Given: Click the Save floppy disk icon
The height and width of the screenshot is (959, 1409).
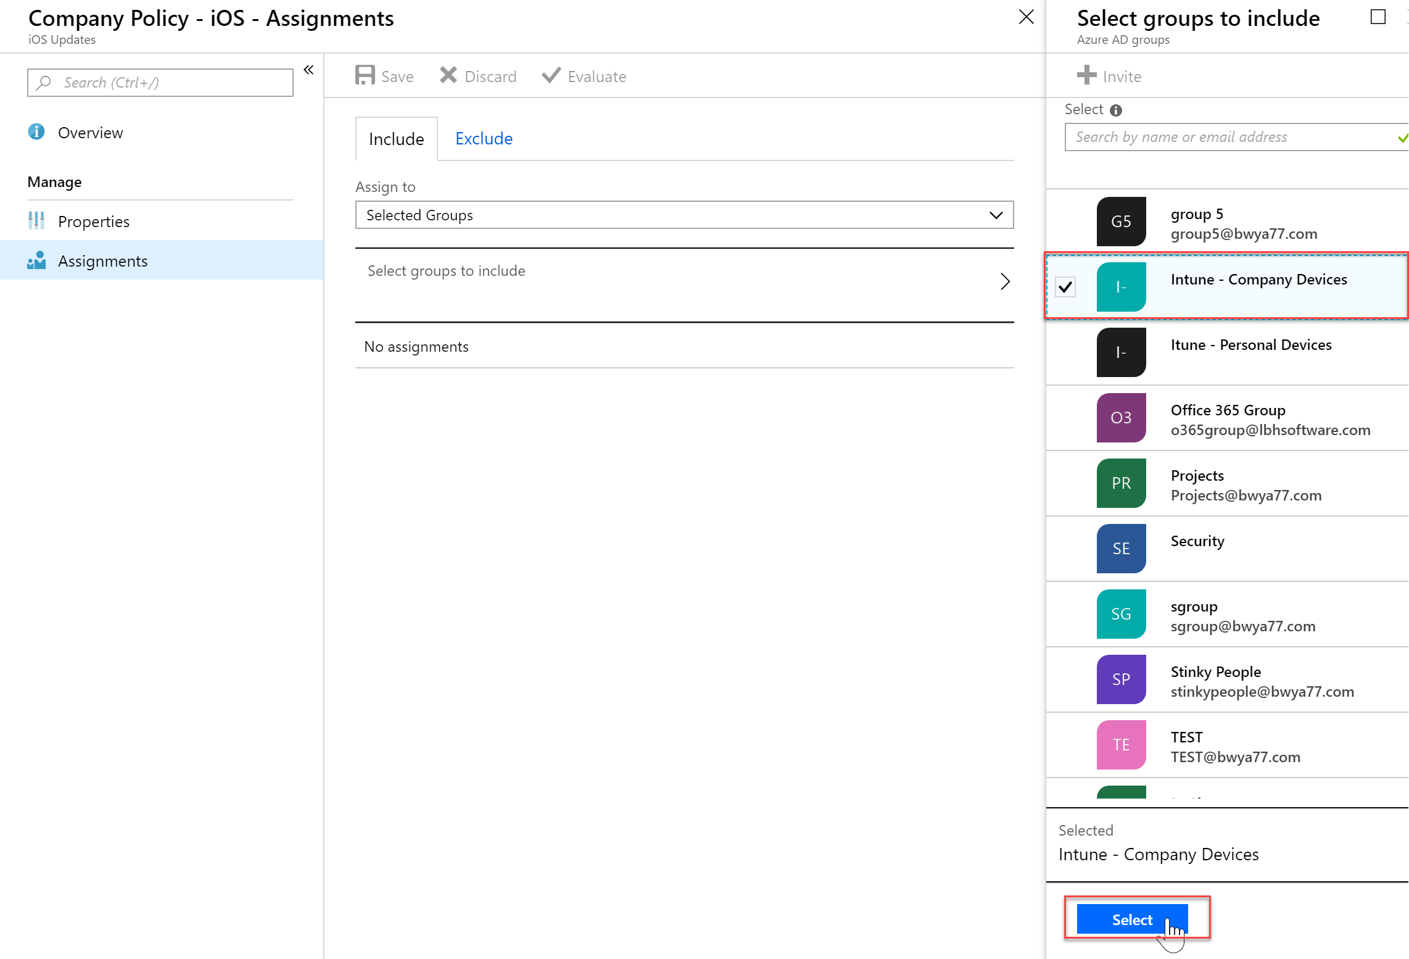Looking at the screenshot, I should 365,75.
